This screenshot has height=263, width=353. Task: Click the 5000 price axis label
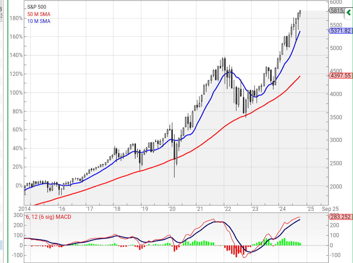pos(336,48)
